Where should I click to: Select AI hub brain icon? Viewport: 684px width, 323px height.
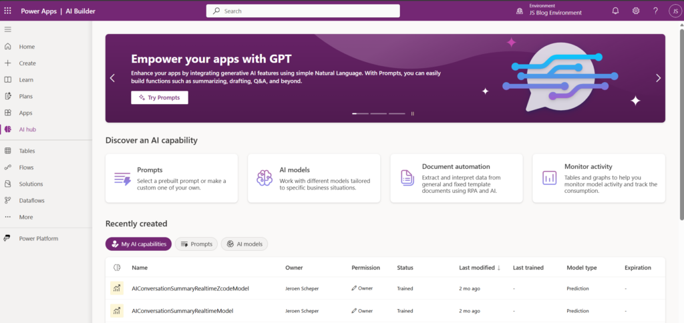click(x=8, y=129)
